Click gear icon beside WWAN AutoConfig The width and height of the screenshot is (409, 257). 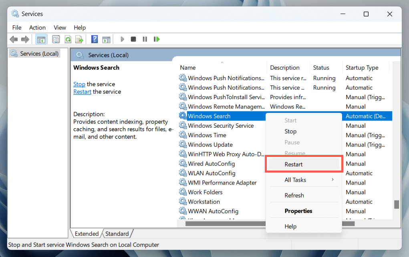(x=183, y=211)
